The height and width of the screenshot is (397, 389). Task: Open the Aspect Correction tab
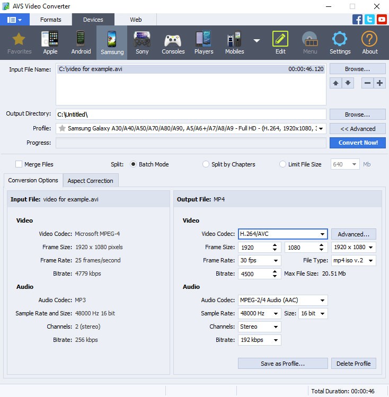(x=90, y=181)
